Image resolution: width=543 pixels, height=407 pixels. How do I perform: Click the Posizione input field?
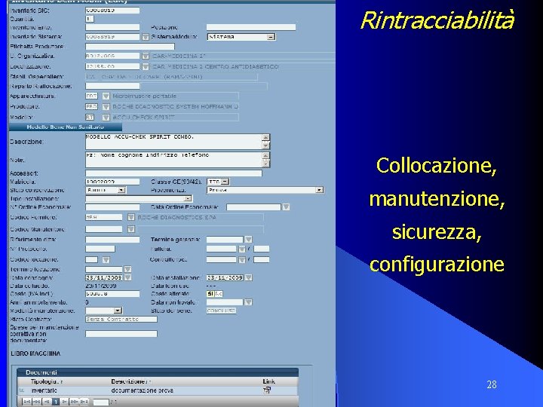(251, 27)
